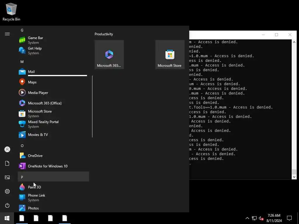
Task: Open Microsoft 365 (Office) in app list
Action: click(53, 103)
